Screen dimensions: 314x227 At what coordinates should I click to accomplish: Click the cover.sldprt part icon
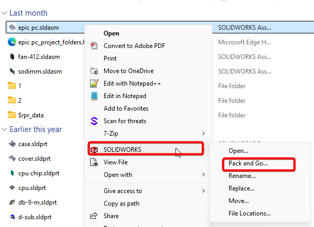(12, 158)
